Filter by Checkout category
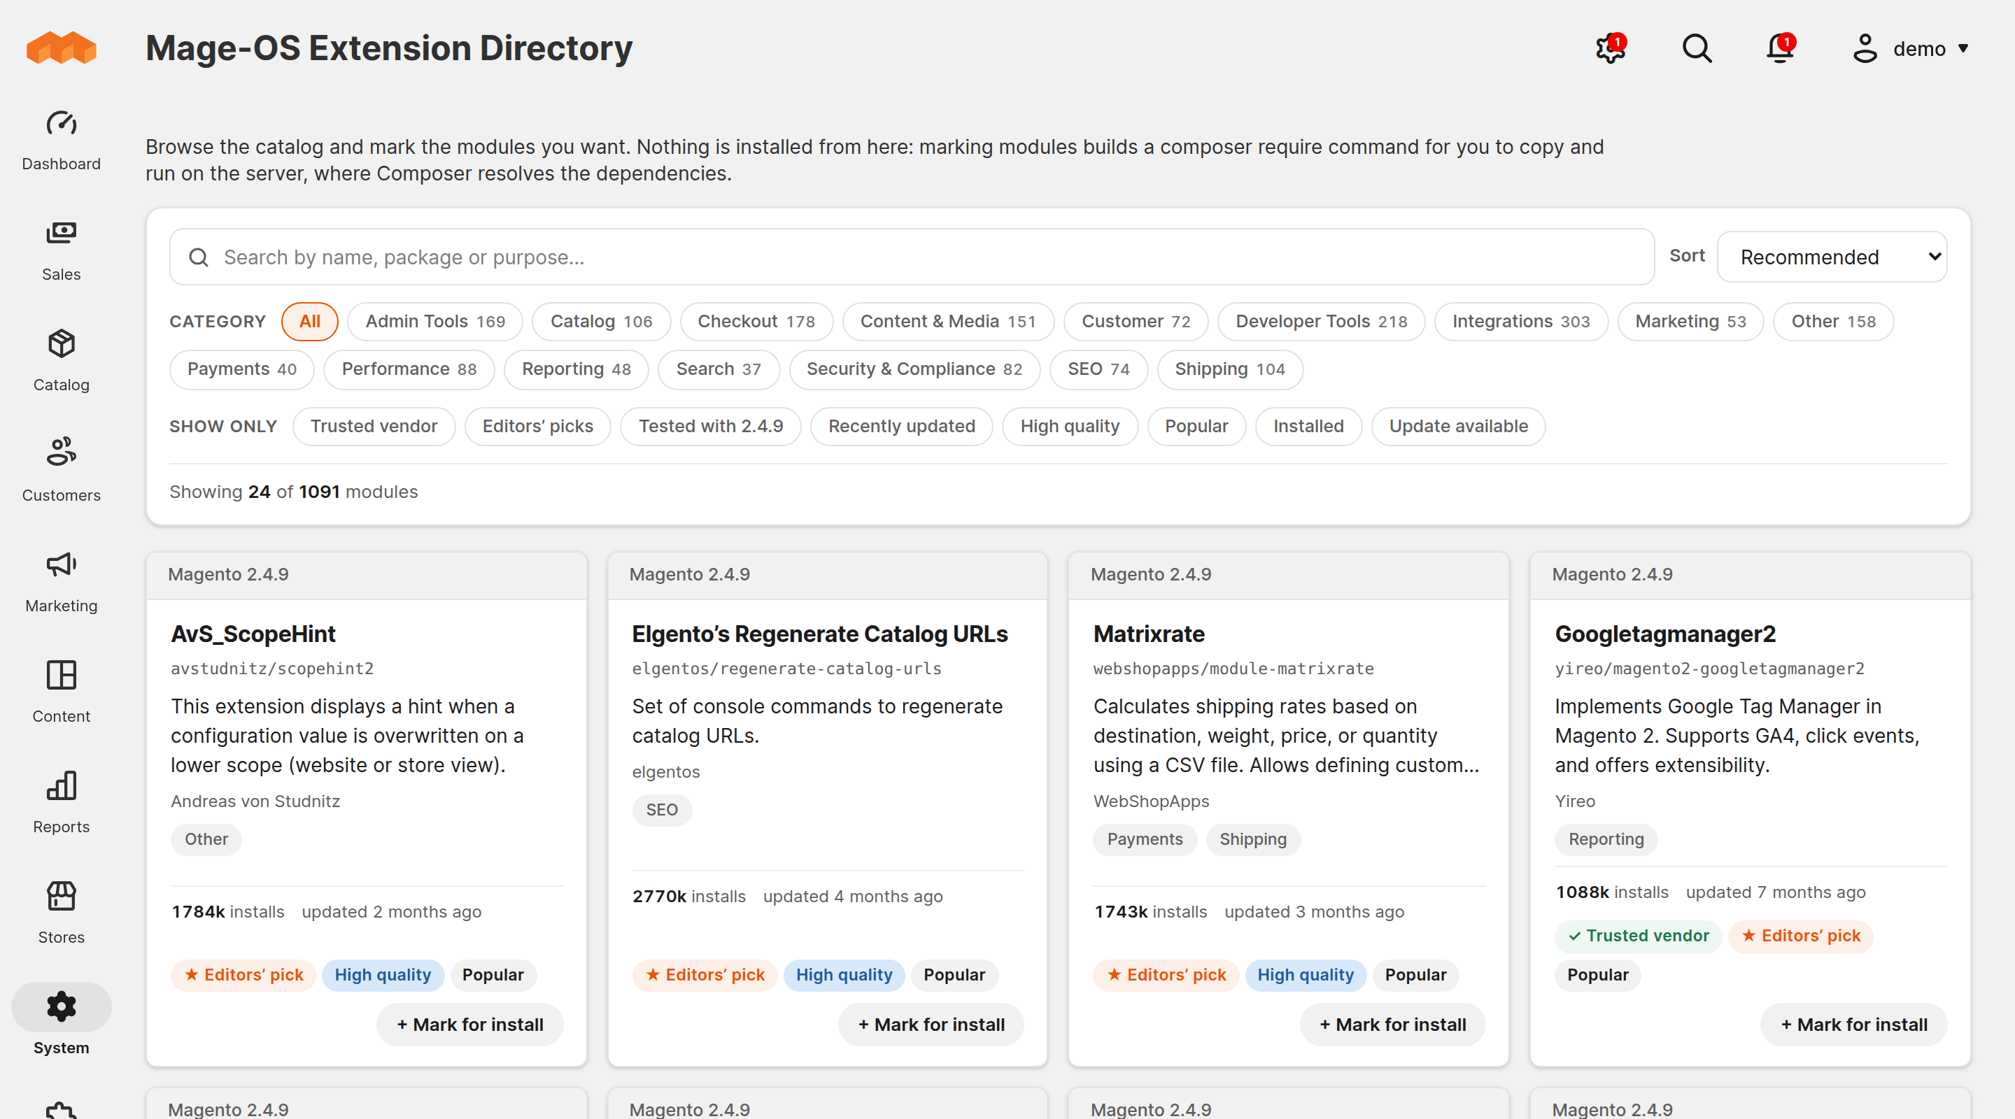The height and width of the screenshot is (1119, 2015). point(756,322)
